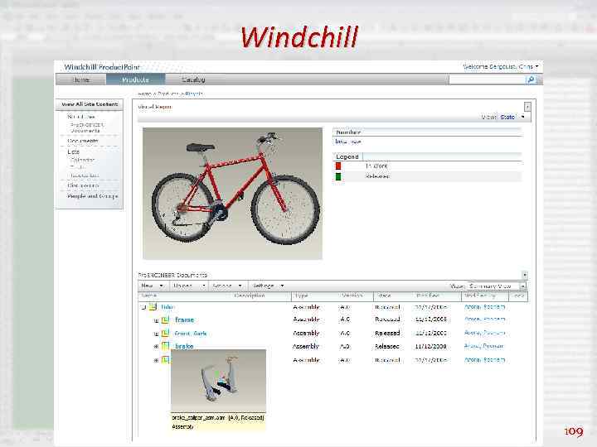Click the 3D bicycle model viewer
The image size is (597, 447).
pyautogui.click(x=232, y=194)
